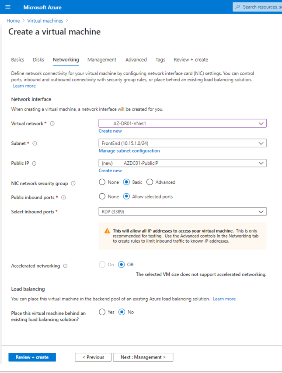Screen dimensions: 282x373
Task: Click the search magnifier icon
Action: (237, 7)
